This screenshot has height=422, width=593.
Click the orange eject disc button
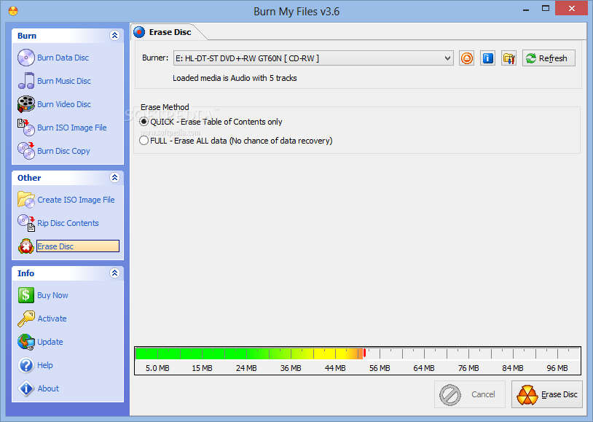[466, 58]
